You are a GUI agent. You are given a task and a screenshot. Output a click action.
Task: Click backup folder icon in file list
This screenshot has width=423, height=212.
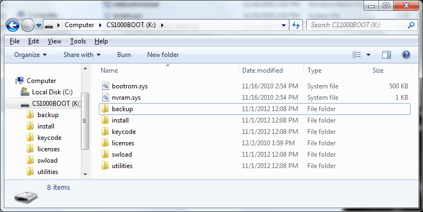tap(105, 109)
